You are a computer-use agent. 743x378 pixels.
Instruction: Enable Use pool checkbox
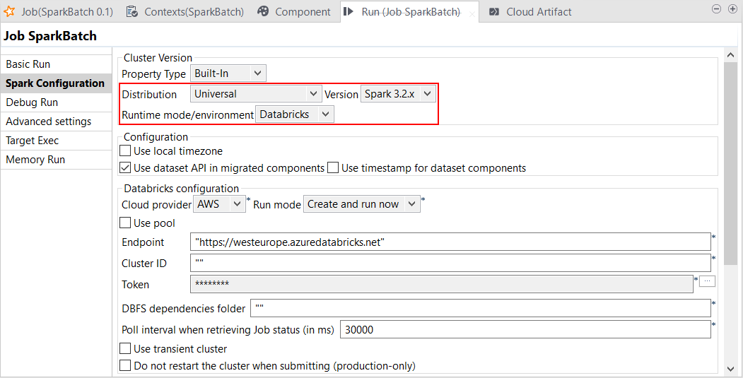pyautogui.click(x=125, y=223)
